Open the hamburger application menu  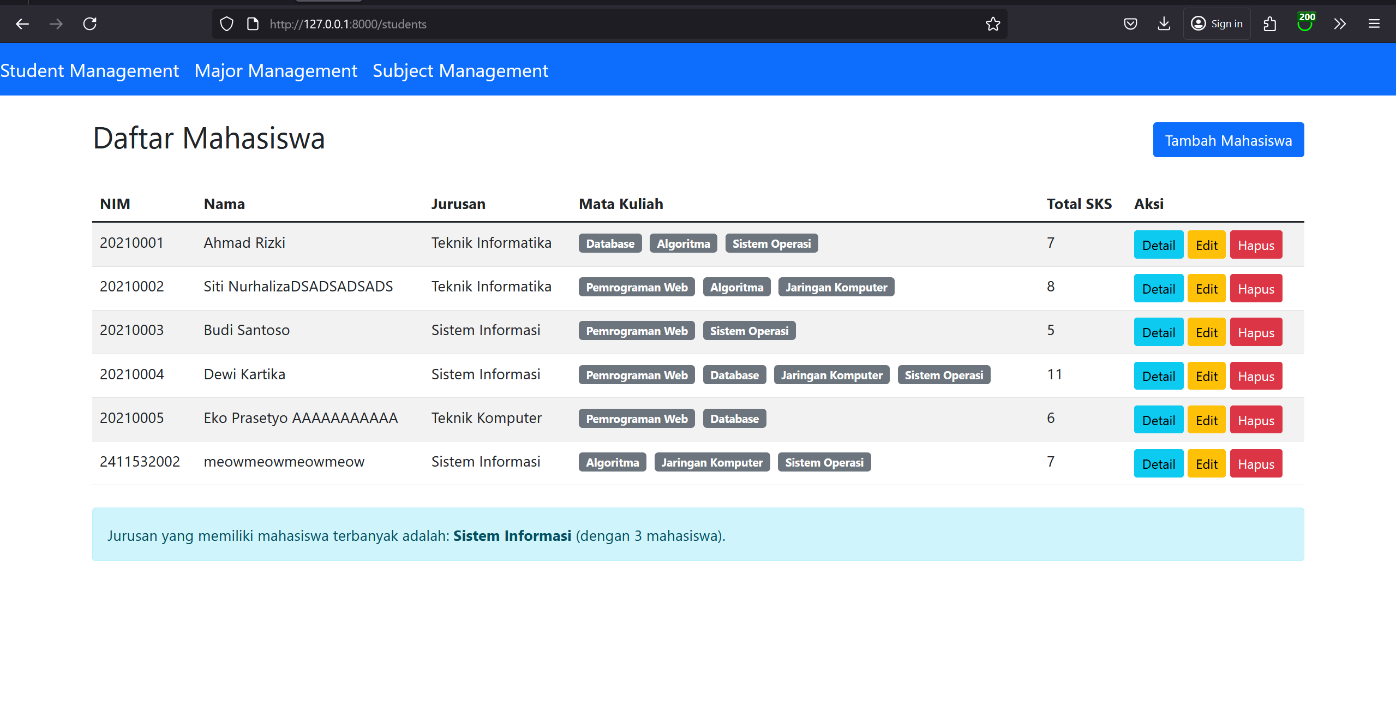point(1374,24)
